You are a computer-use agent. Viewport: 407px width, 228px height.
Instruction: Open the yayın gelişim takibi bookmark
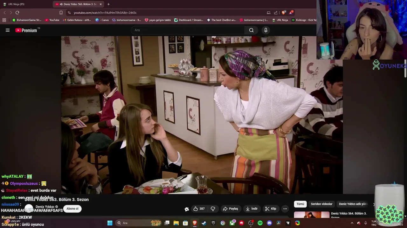pyautogui.click(x=158, y=20)
